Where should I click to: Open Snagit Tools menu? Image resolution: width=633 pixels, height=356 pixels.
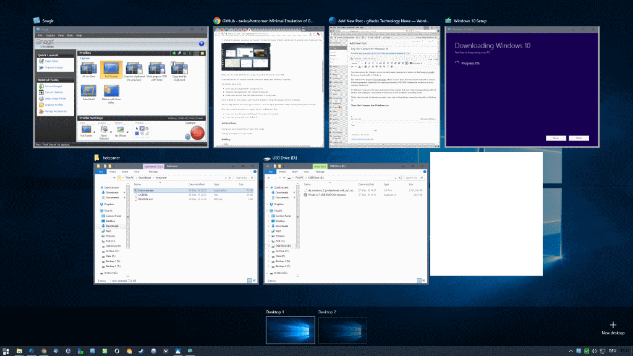point(70,35)
